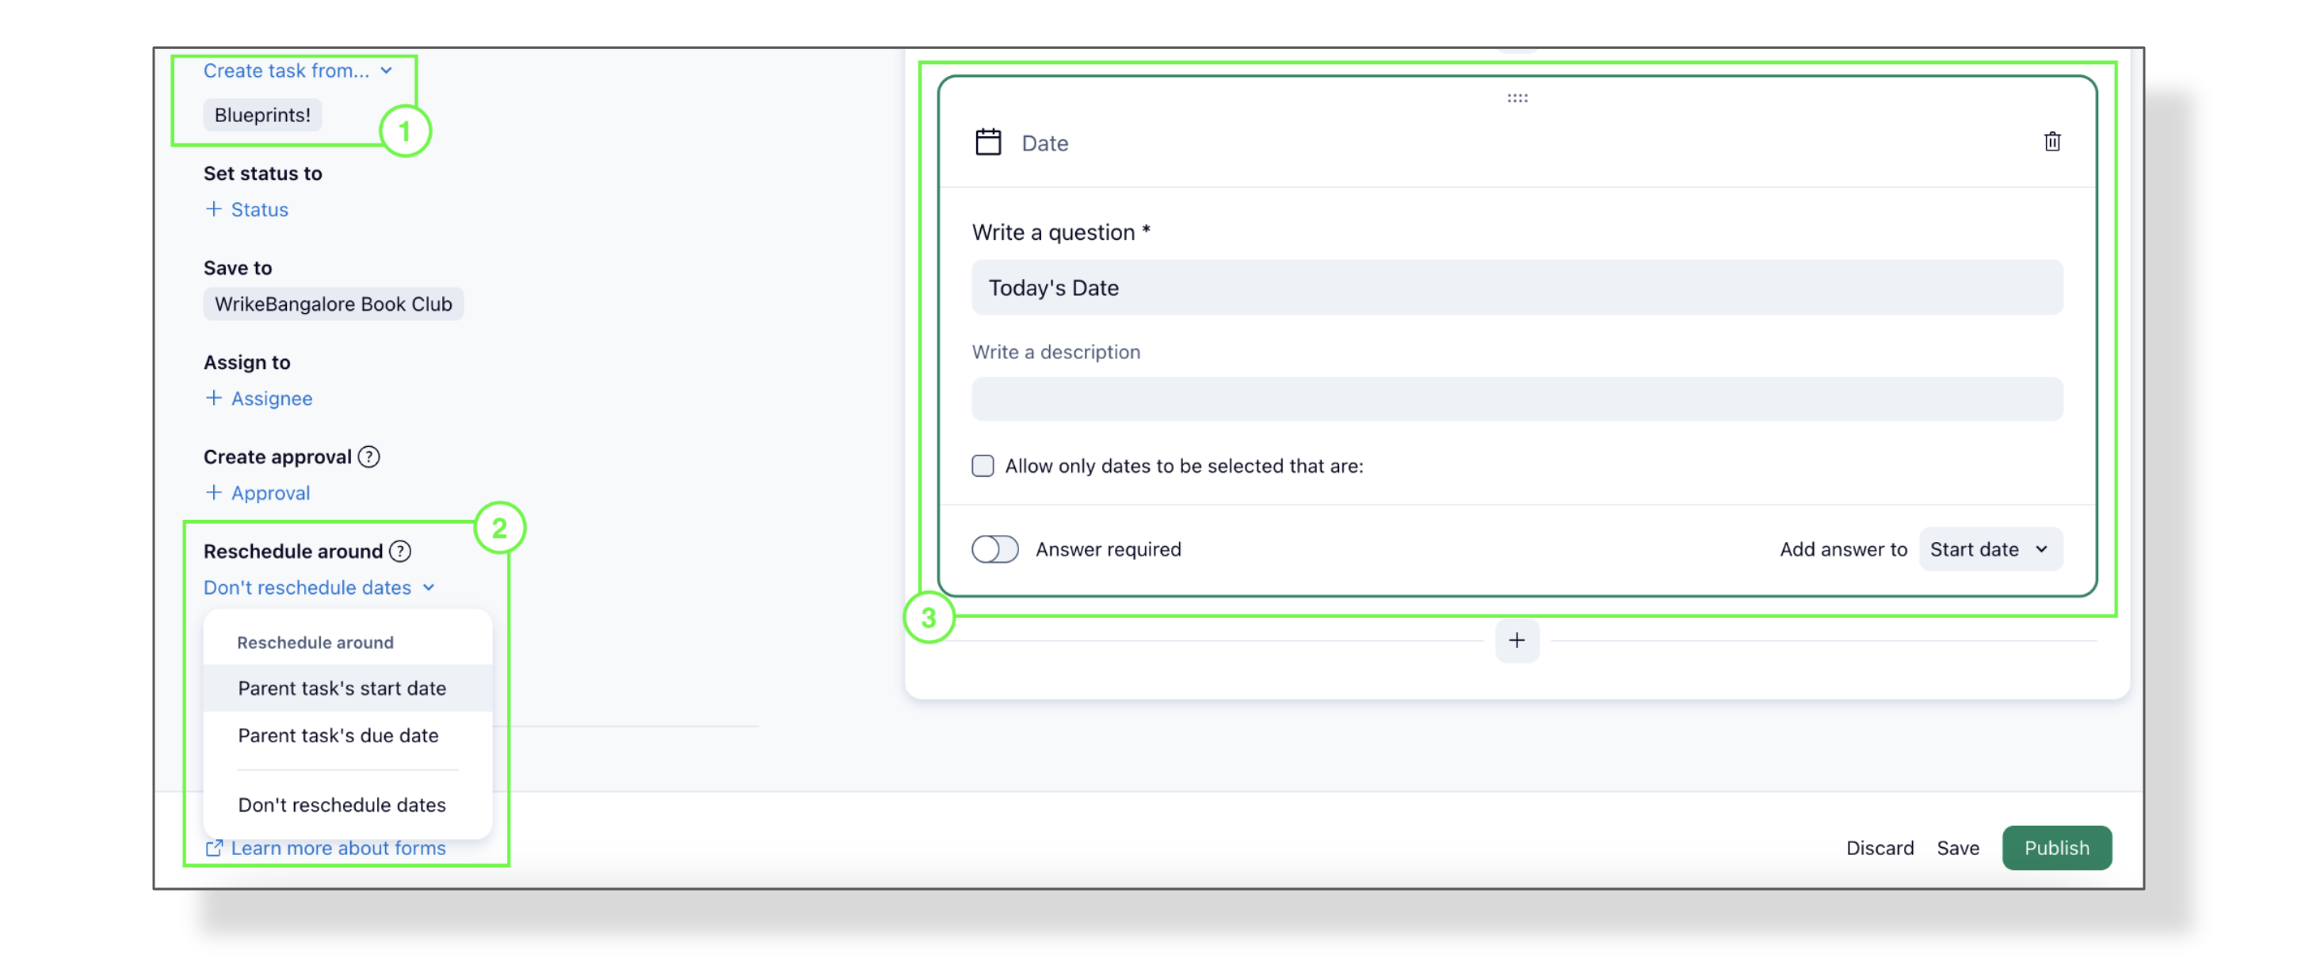
Task: Open help tooltip for Reschedule around
Action: pos(400,552)
